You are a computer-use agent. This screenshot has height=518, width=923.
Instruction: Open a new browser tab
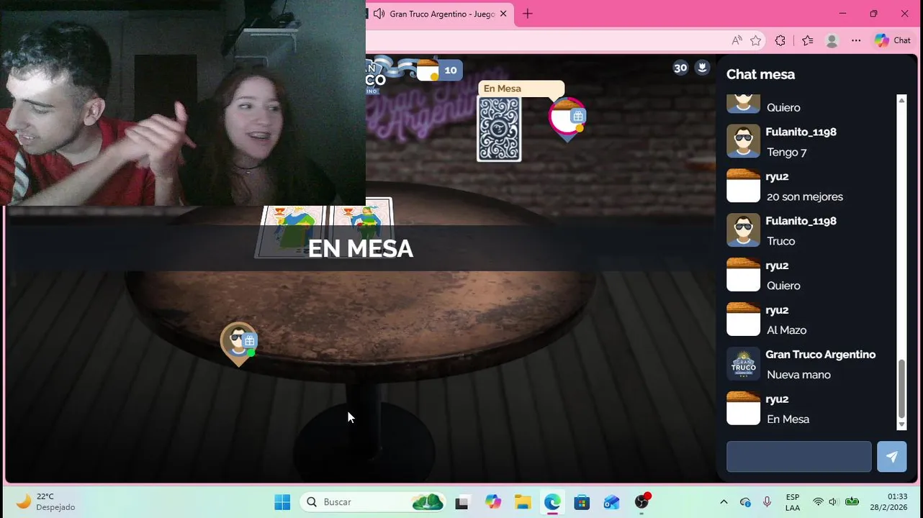pos(528,14)
